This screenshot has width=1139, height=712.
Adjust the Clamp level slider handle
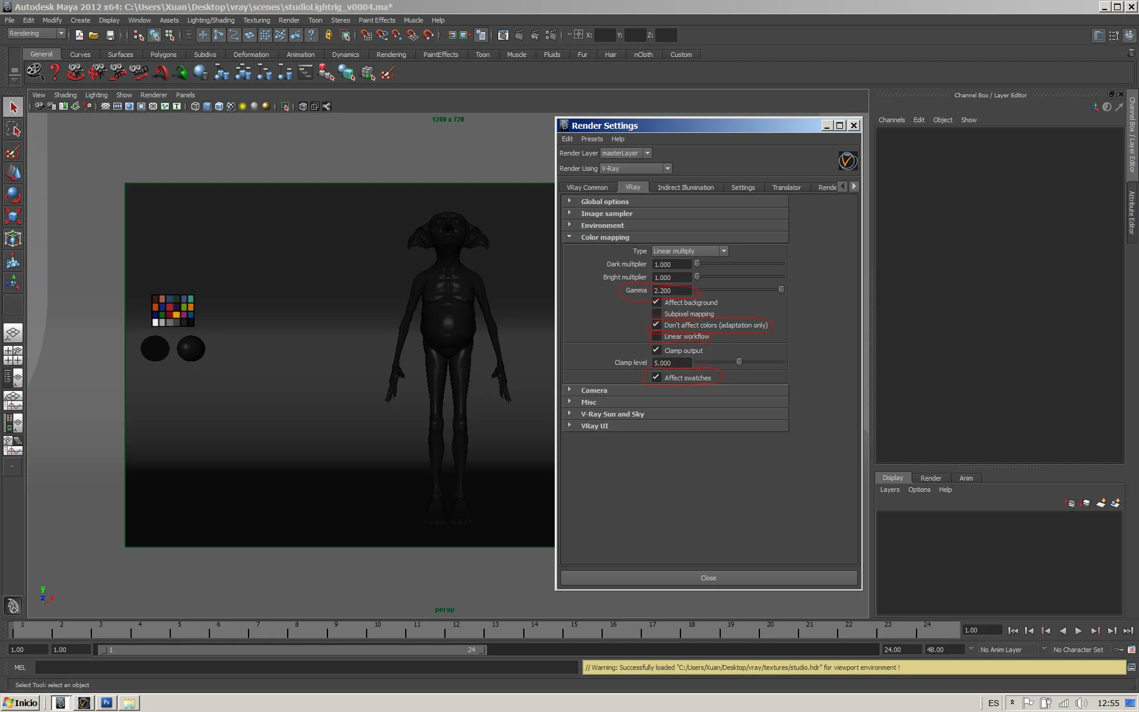pyautogui.click(x=739, y=362)
